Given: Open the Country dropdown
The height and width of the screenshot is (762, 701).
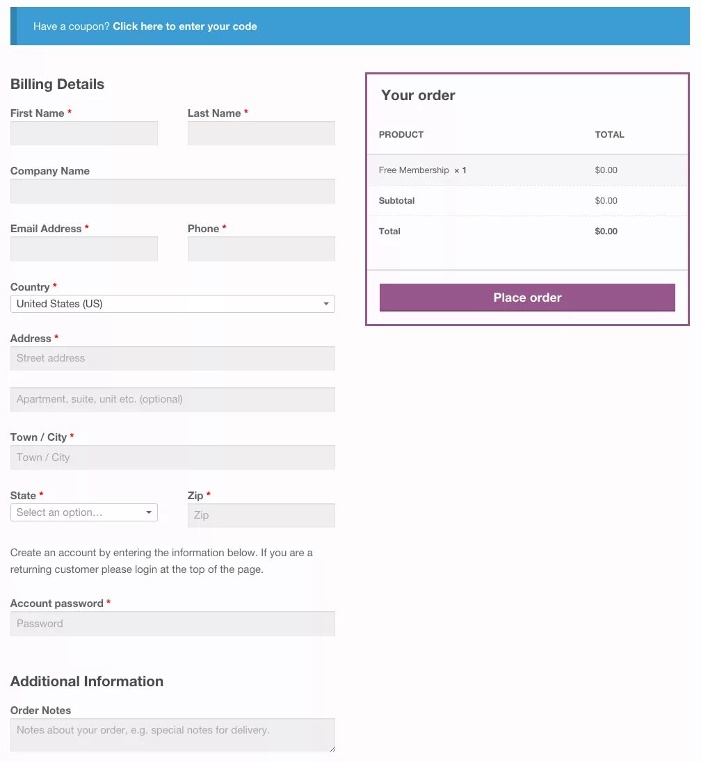Looking at the screenshot, I should [172, 304].
